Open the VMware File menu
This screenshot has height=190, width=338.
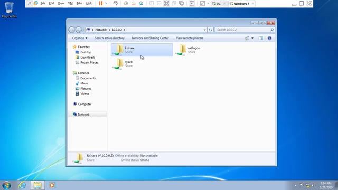(43, 3)
